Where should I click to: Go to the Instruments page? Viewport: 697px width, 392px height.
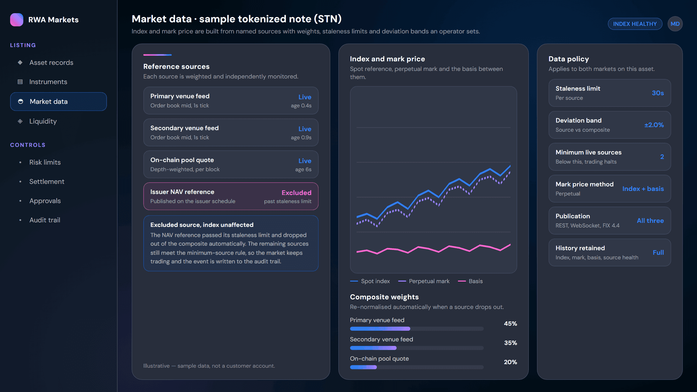58,82
